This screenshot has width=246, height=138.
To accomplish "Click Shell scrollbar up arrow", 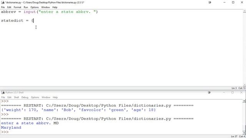I will [244, 101].
